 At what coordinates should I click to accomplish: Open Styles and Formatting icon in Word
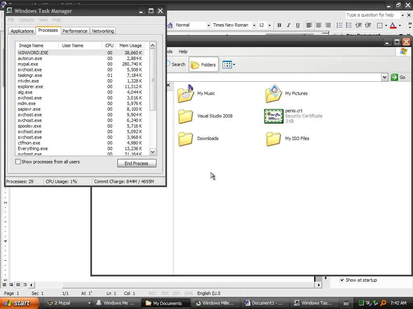pos(171,25)
